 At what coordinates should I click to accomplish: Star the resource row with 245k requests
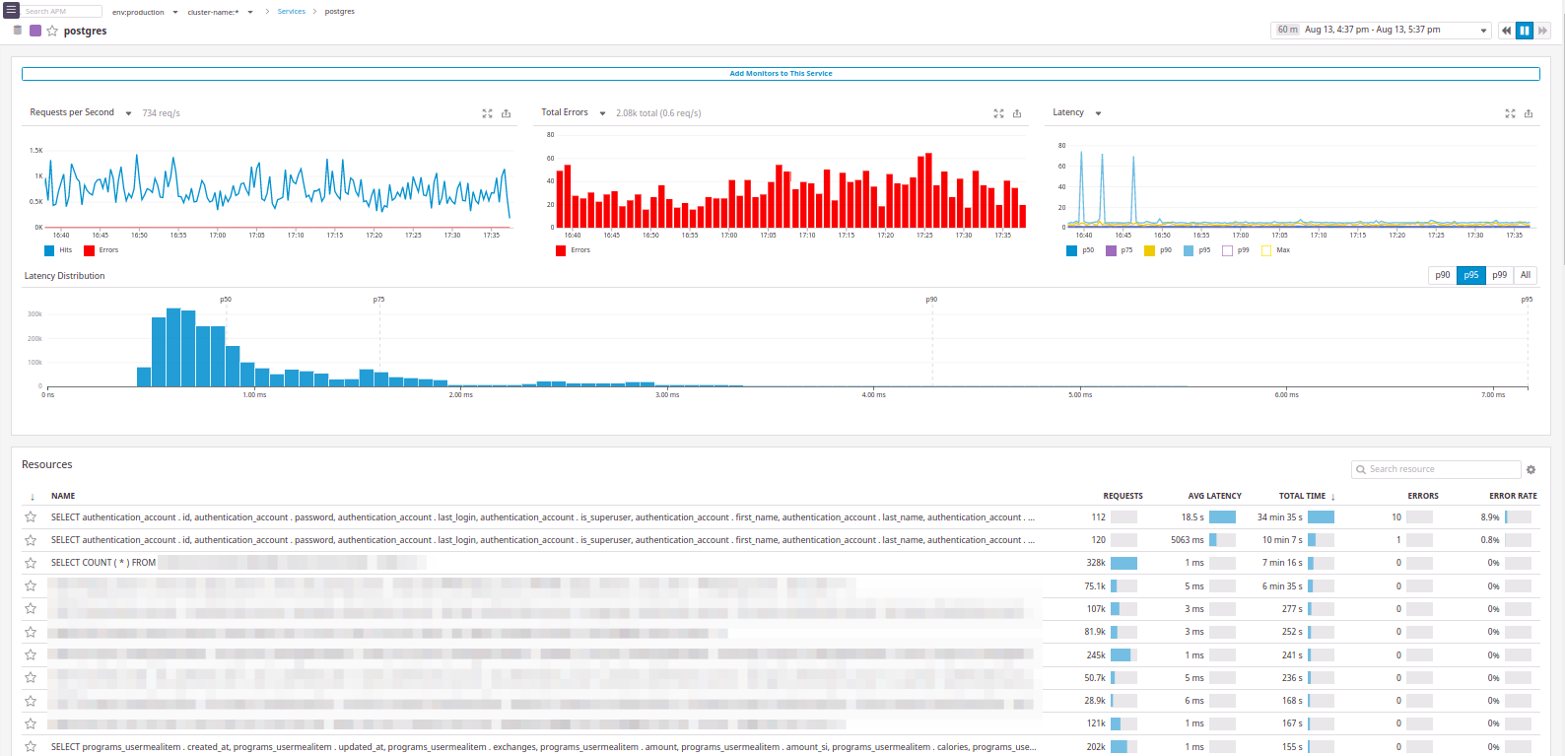[x=31, y=654]
